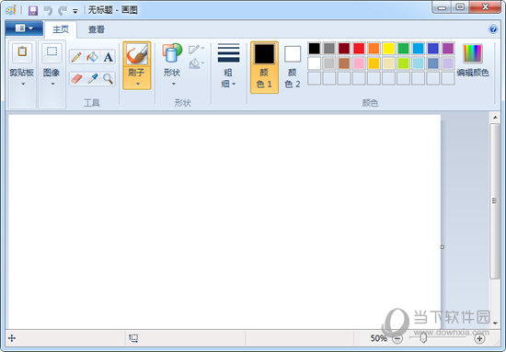Screen dimensions: 506x352
Task: Select the Eraser tool
Action: click(x=76, y=79)
